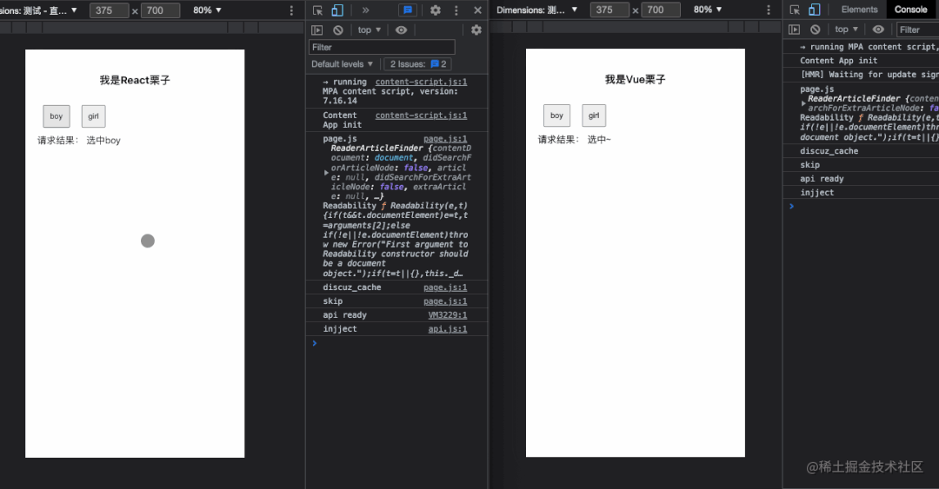
Task: Switch to Console tab in right DevTools
Action: pos(910,10)
